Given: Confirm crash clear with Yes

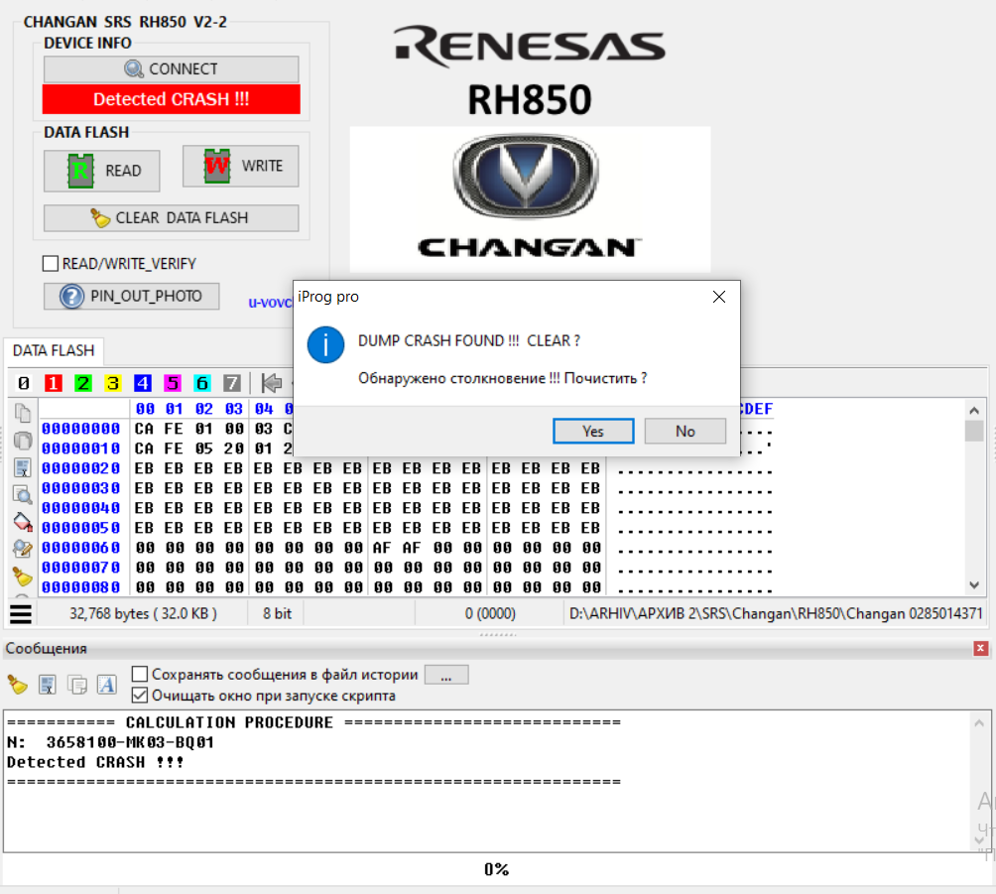Looking at the screenshot, I should tap(593, 431).
